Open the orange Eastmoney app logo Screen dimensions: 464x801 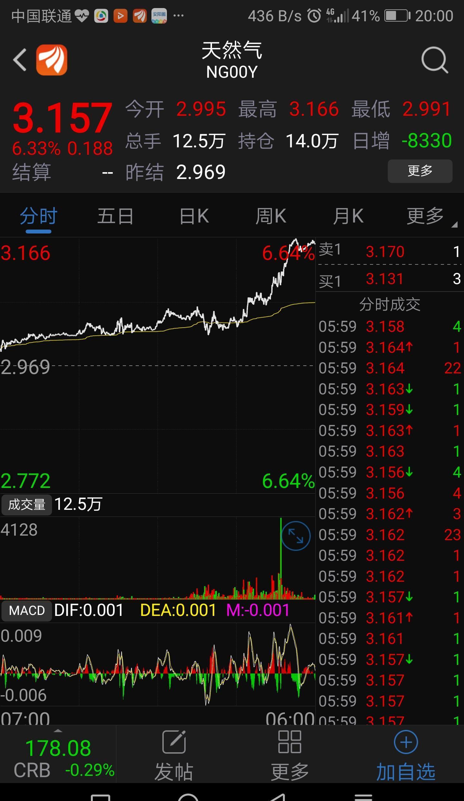tap(52, 60)
